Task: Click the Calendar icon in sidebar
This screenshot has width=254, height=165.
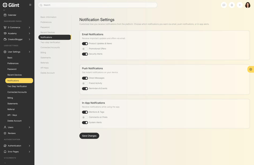Action: tap(5, 15)
